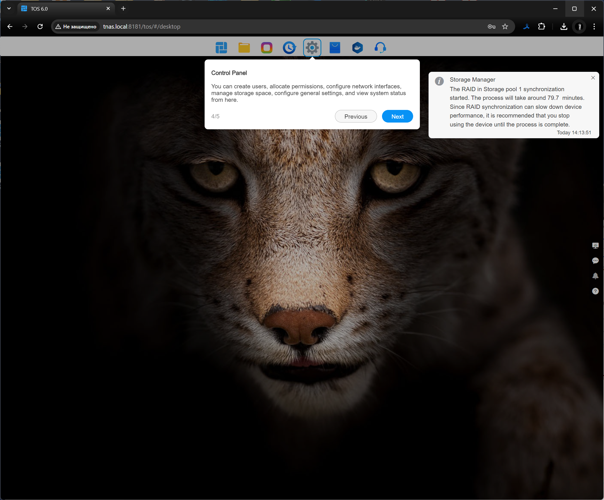Click Previous in the tour popup
The width and height of the screenshot is (604, 500).
(355, 117)
